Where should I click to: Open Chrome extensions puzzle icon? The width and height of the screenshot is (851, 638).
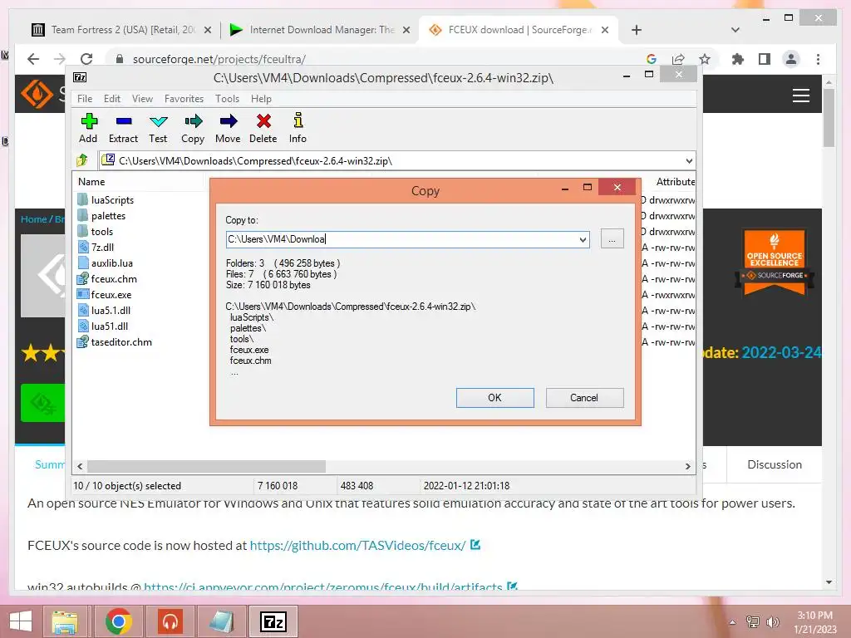tap(738, 59)
